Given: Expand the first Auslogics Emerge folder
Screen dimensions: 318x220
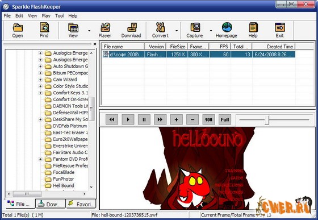Looking at the screenshot, I should click(x=40, y=53).
